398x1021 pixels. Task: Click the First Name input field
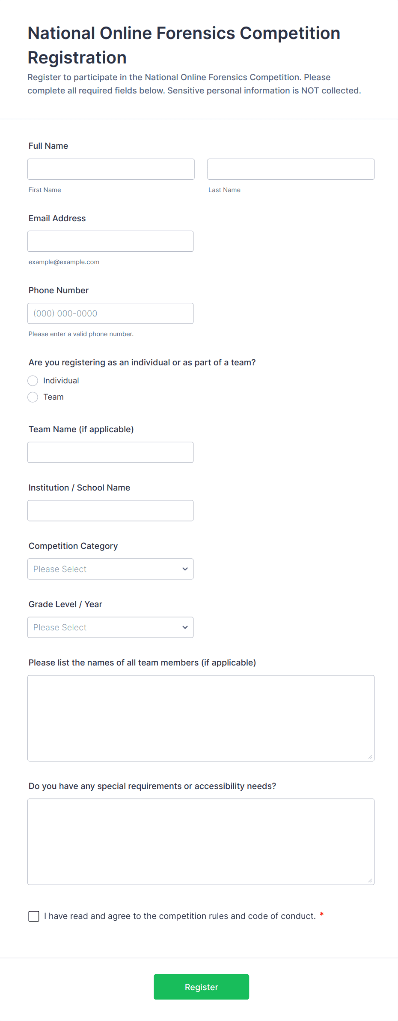[111, 169]
